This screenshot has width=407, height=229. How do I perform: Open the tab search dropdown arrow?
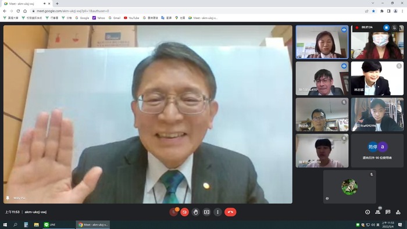[373, 3]
